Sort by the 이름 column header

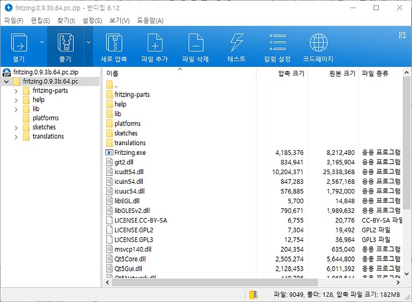(180, 74)
